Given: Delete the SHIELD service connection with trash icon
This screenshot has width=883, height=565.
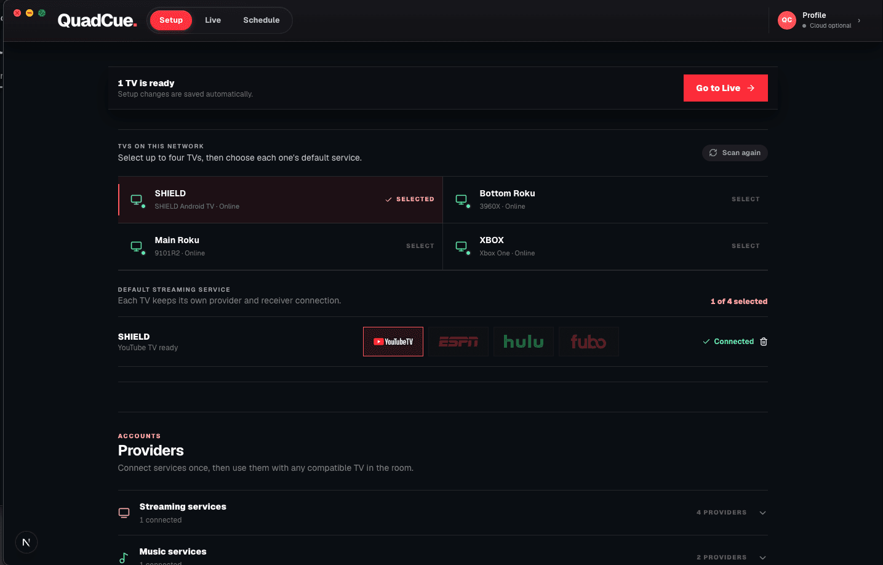Looking at the screenshot, I should pyautogui.click(x=764, y=342).
